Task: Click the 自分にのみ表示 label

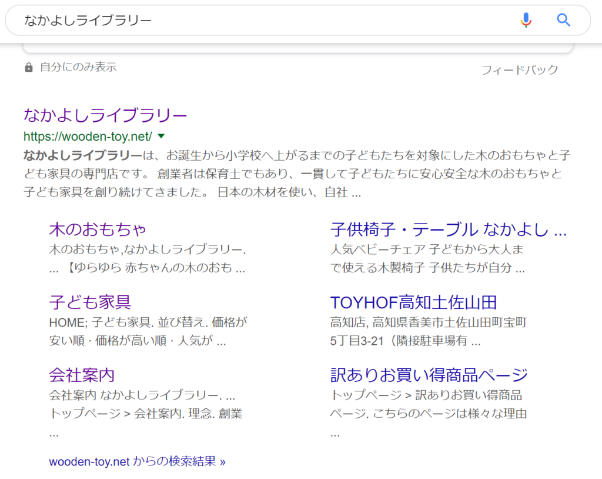Action: click(x=78, y=67)
